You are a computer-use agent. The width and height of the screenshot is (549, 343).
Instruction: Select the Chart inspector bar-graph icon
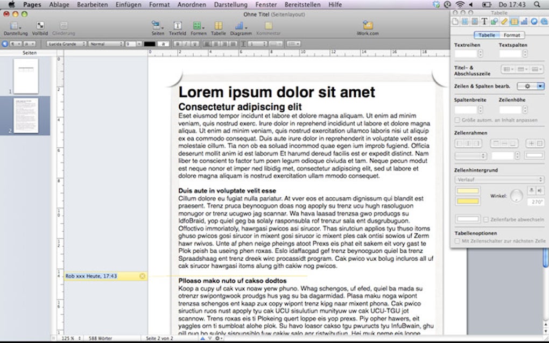pyautogui.click(x=524, y=22)
